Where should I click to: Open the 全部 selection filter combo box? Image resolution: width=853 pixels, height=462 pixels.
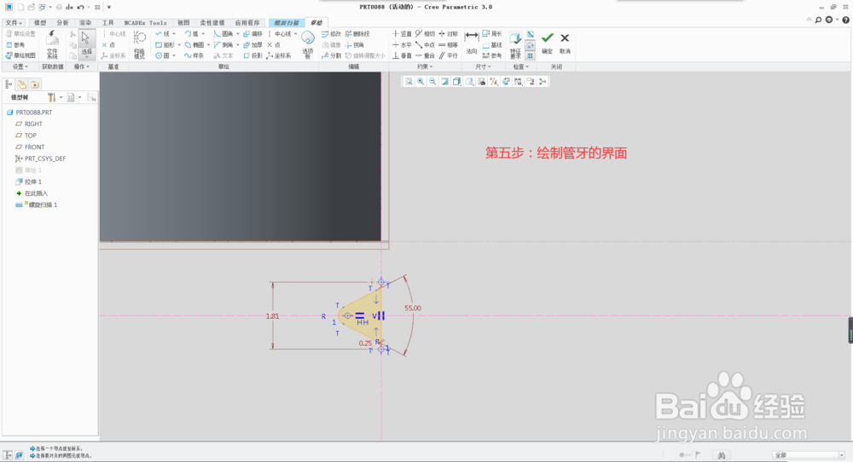coord(809,455)
